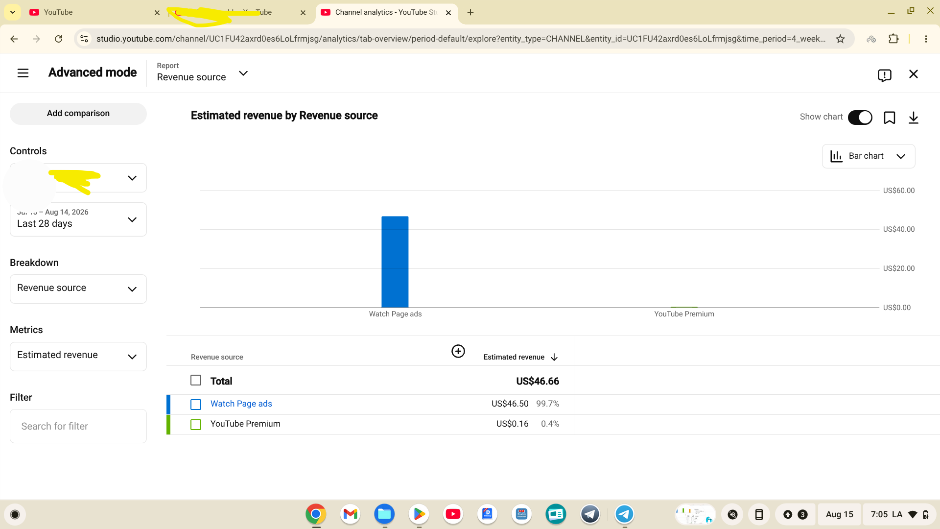Viewport: 940px width, 529px height.
Task: Click the Search for filter field
Action: pos(78,426)
